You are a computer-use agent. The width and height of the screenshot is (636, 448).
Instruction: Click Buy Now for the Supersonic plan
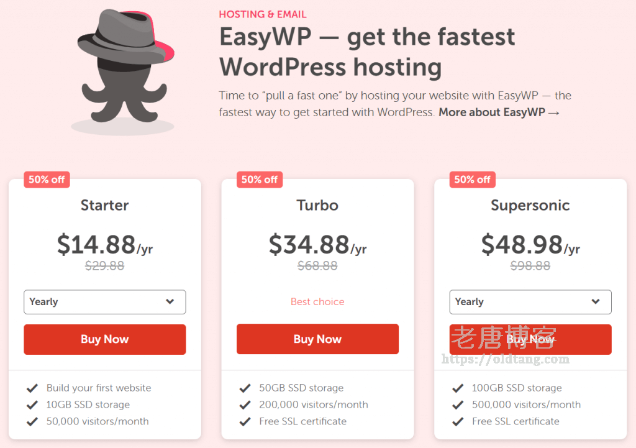coord(530,339)
